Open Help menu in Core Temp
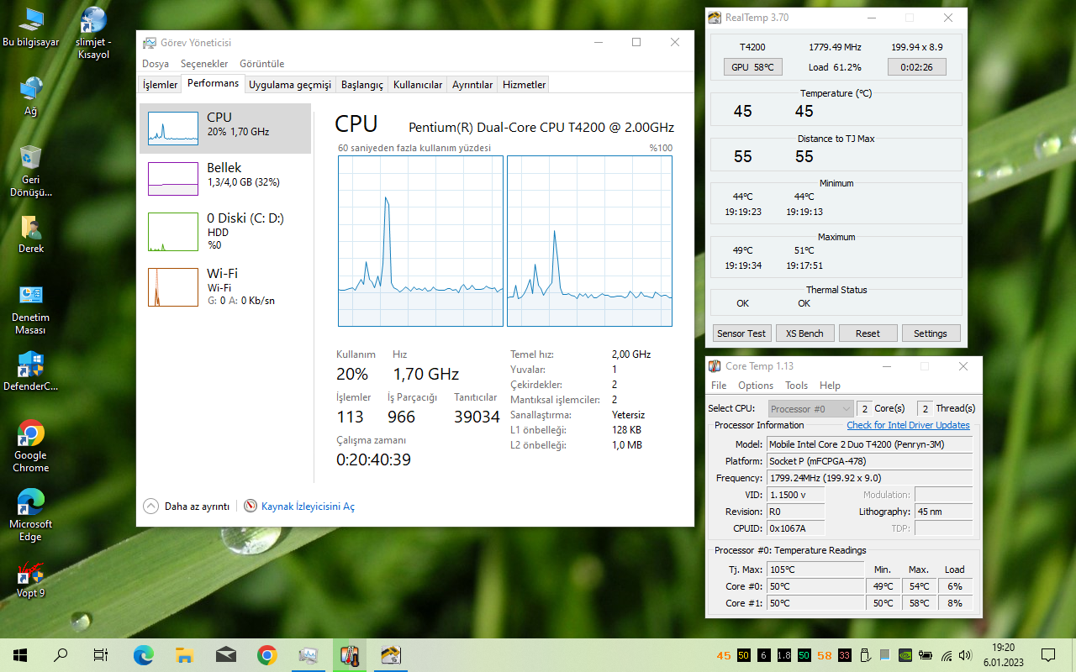The height and width of the screenshot is (672, 1076). (x=830, y=386)
